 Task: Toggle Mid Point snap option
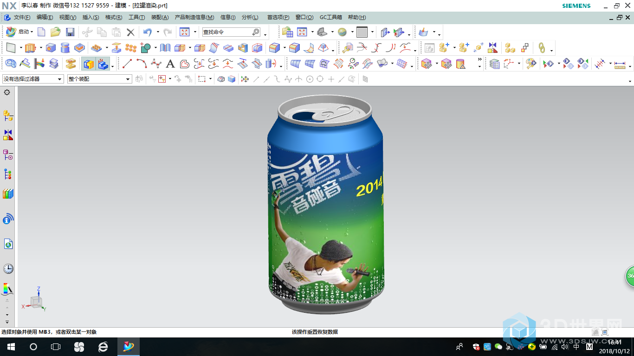point(266,79)
